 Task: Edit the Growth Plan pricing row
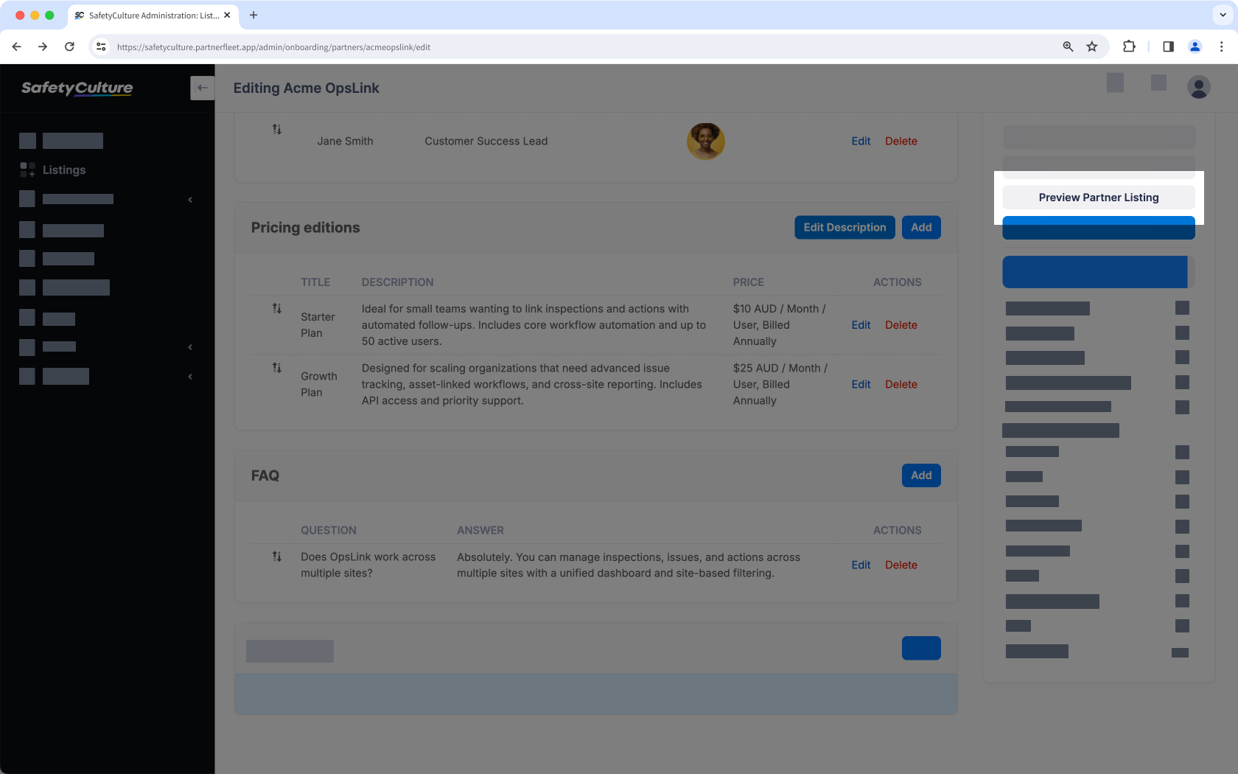pos(861,384)
